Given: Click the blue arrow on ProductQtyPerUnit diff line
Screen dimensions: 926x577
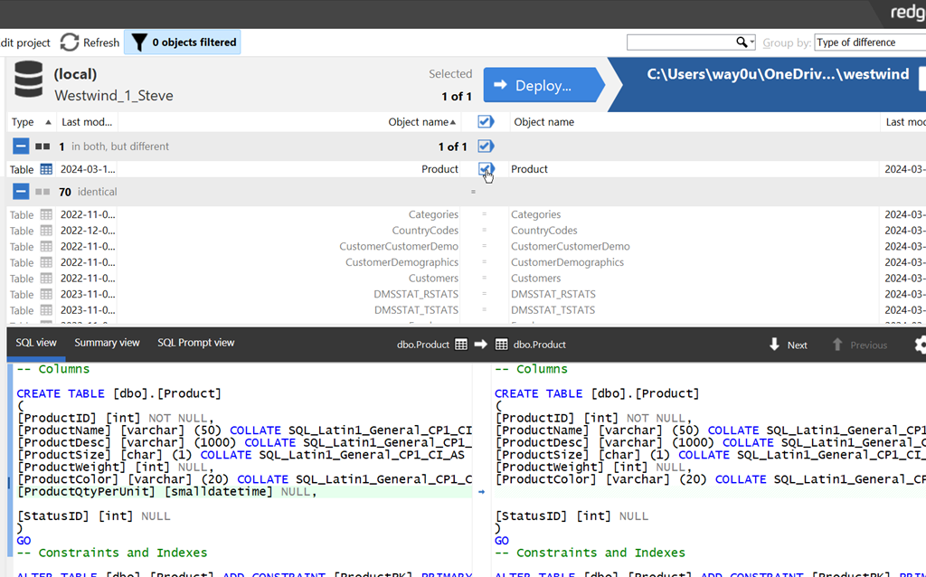Looking at the screenshot, I should pyautogui.click(x=481, y=492).
